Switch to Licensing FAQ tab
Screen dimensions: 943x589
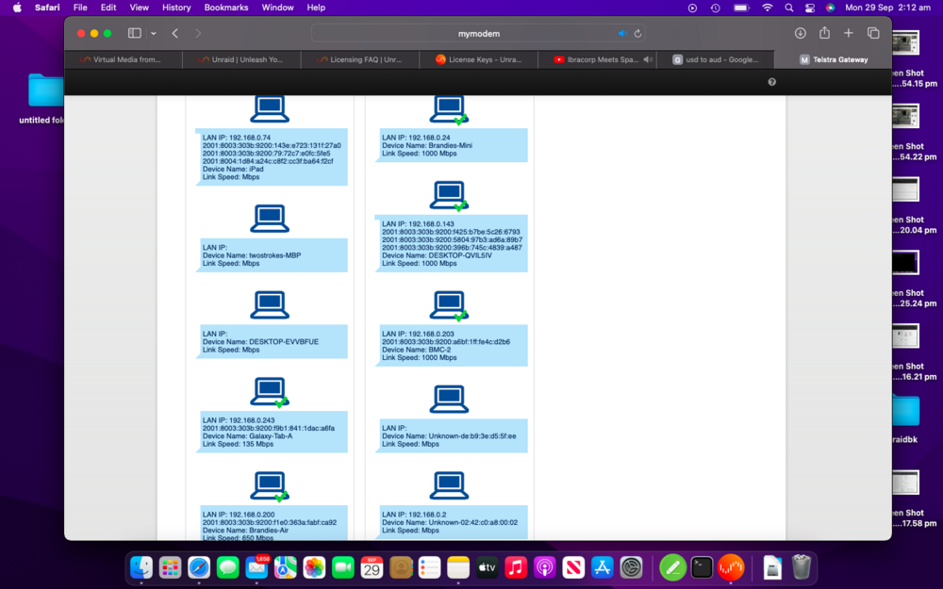tap(360, 59)
